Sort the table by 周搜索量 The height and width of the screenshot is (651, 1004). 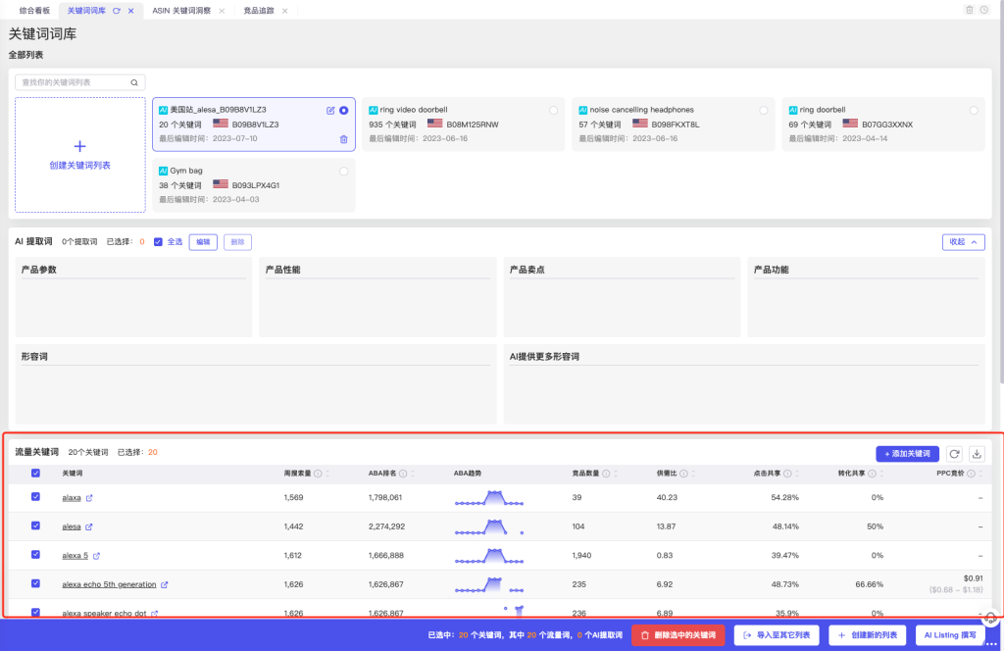(x=327, y=474)
